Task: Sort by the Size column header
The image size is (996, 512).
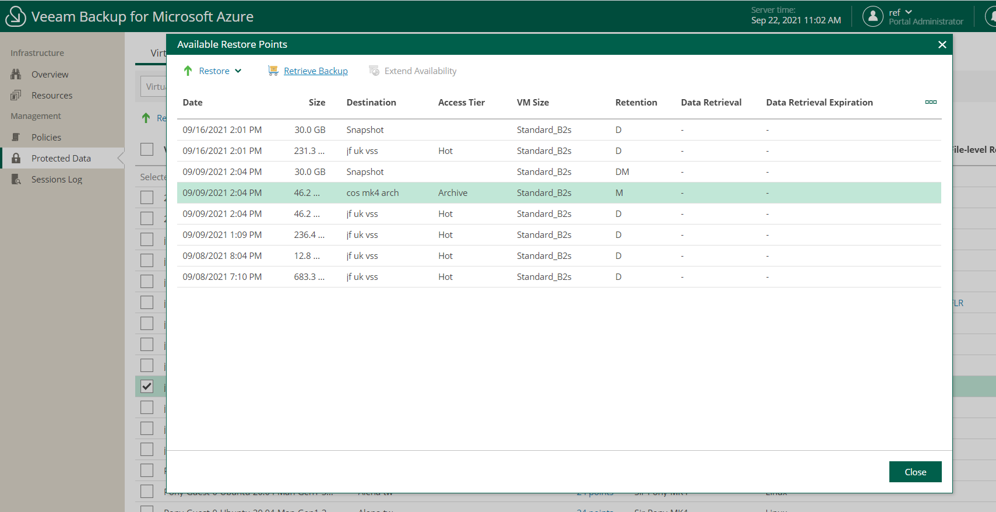Action: click(x=317, y=102)
